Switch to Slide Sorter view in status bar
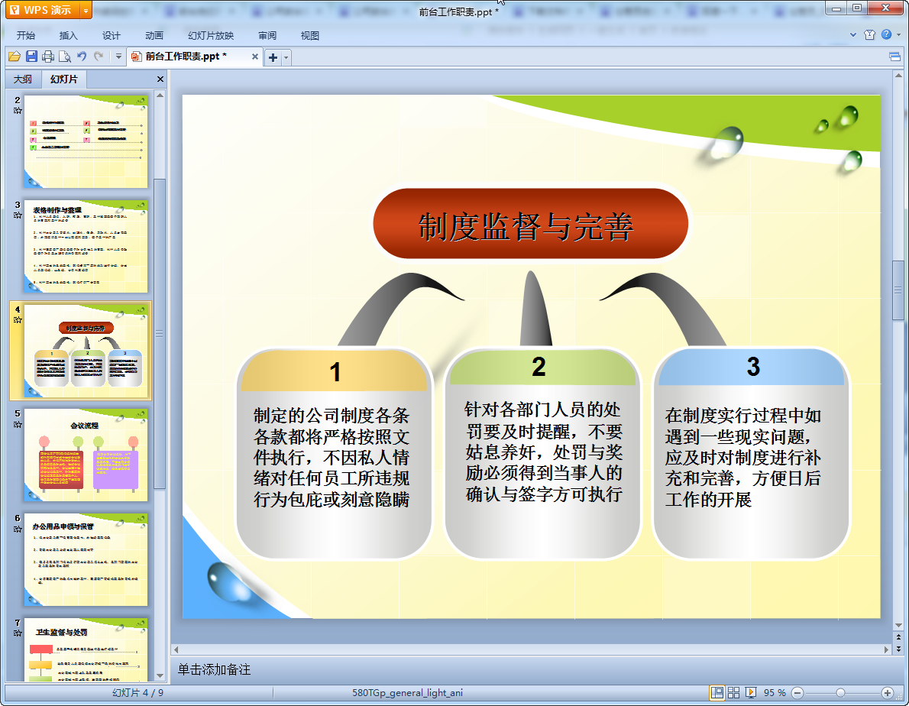909x706 pixels. click(734, 692)
